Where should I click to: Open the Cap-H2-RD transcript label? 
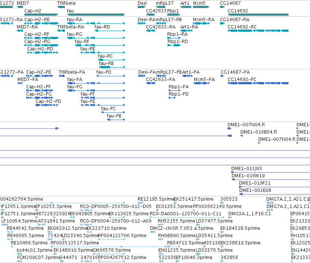(x=40, y=49)
